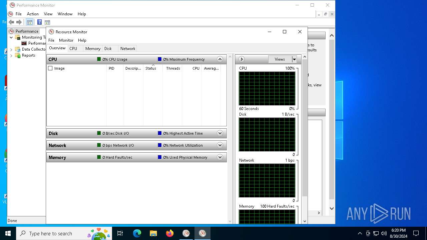
Task: Sort by Average CPU column header
Action: (211, 68)
